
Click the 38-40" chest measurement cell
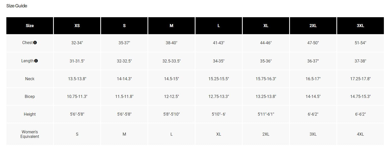(x=172, y=43)
